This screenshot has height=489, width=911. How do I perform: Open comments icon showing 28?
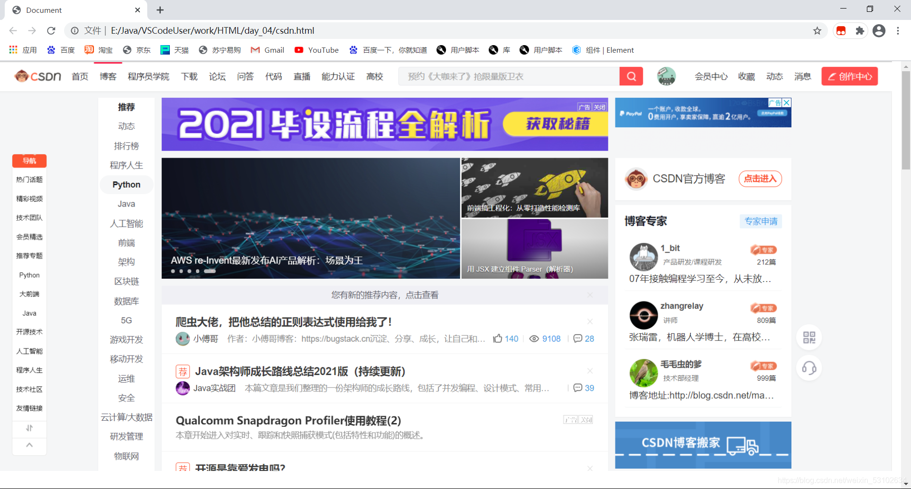coord(577,339)
